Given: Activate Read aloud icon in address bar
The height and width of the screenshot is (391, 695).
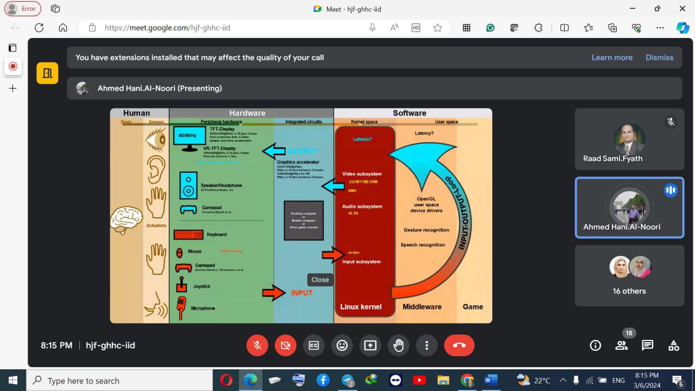Looking at the screenshot, I should click(395, 28).
